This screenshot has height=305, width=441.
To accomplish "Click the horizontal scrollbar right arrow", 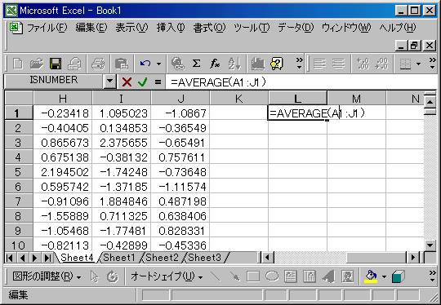I will pyautogui.click(x=413, y=257).
